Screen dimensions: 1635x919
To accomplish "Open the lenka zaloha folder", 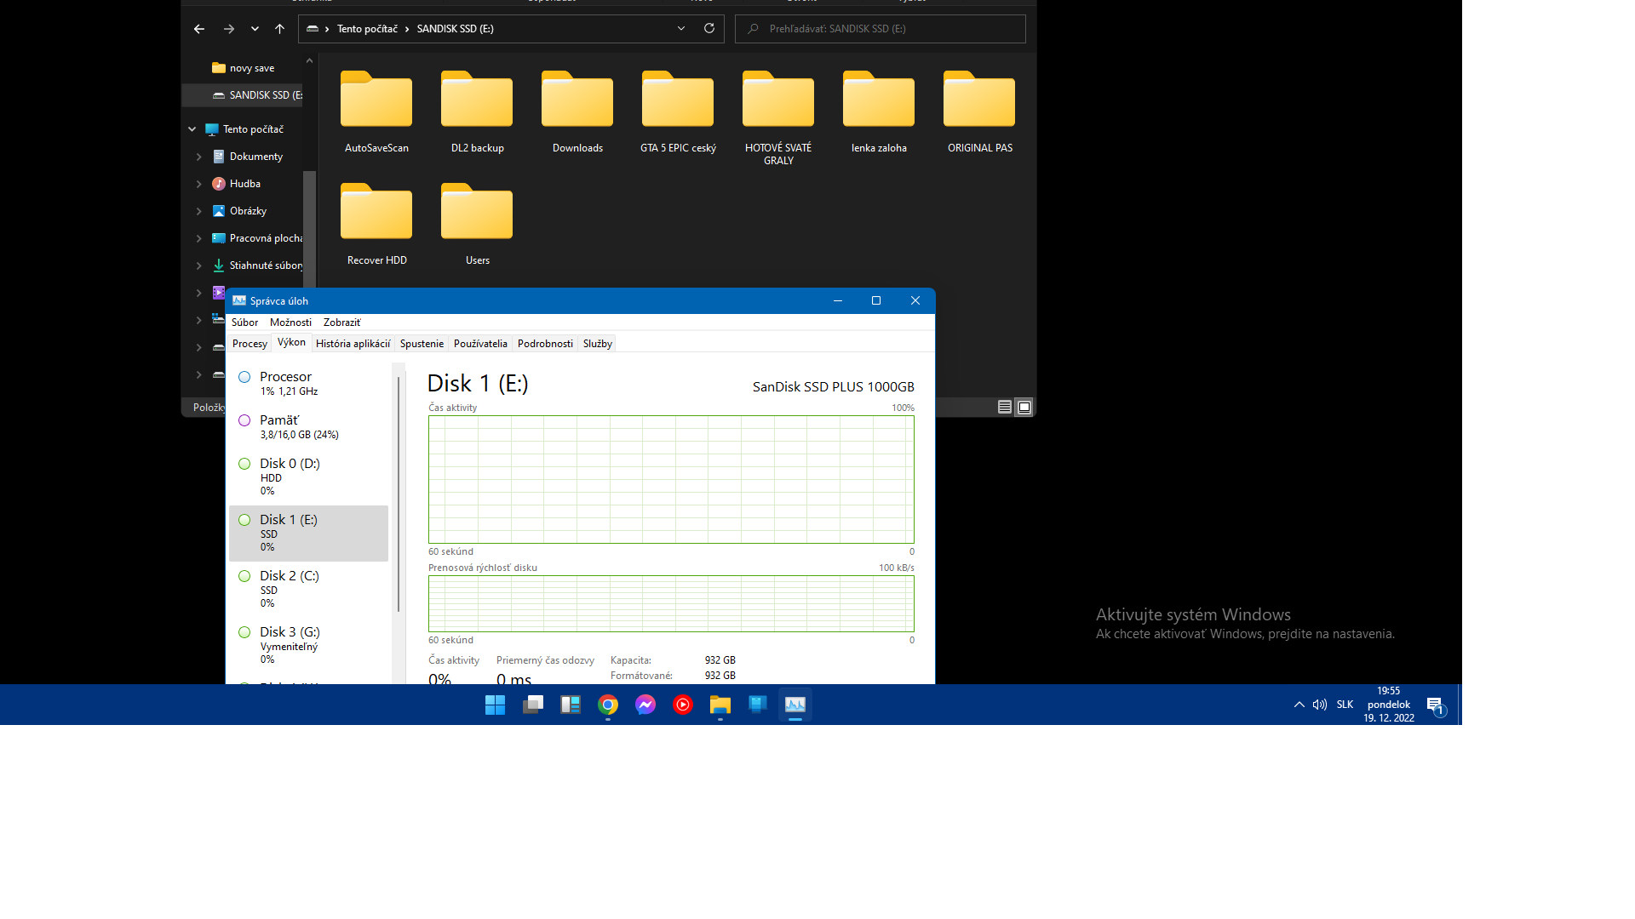I will (x=879, y=111).
